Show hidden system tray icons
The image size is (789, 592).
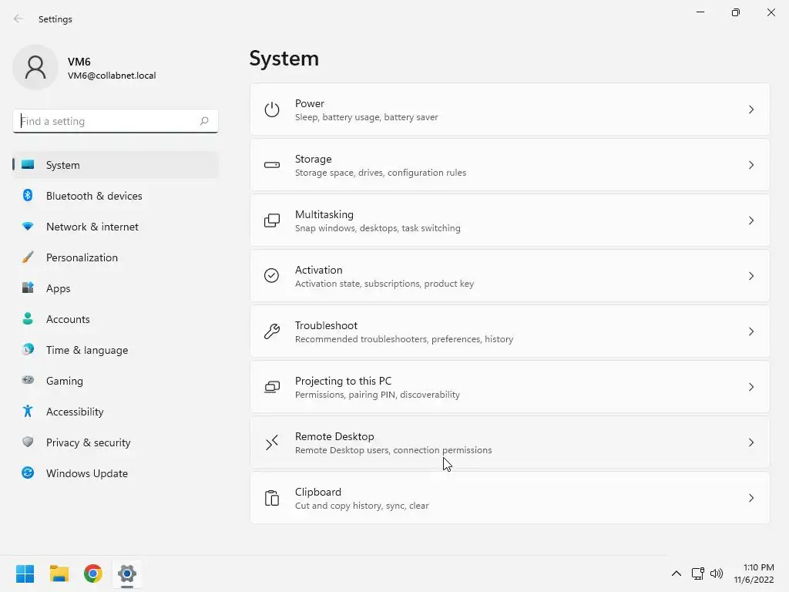pyautogui.click(x=677, y=573)
